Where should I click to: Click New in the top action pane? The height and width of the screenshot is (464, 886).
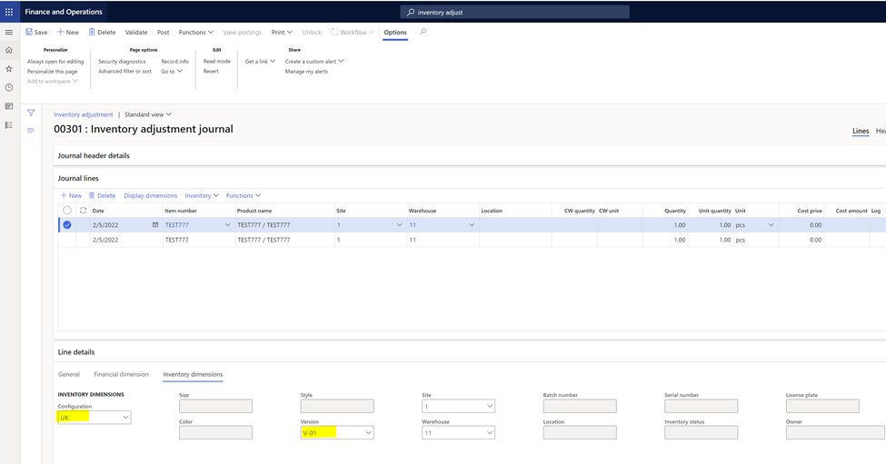click(68, 32)
